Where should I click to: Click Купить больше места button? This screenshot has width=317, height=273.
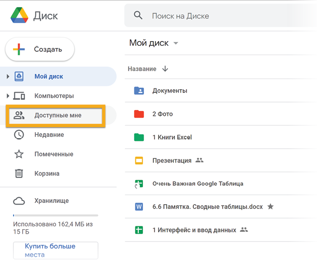[56, 250]
